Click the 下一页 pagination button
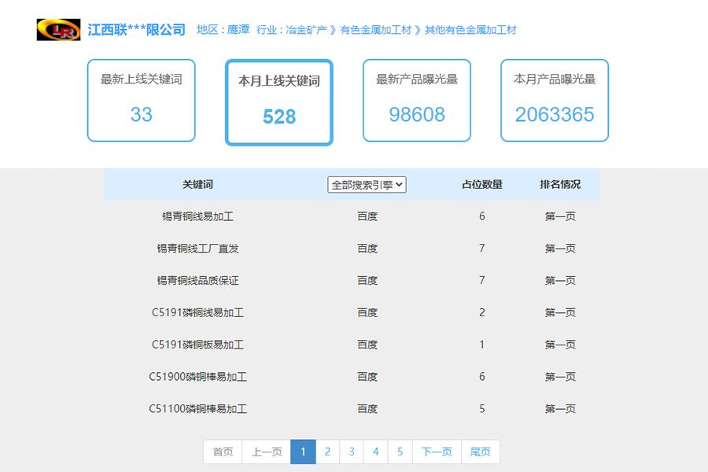Screen dimensions: 708x472 click(x=435, y=452)
